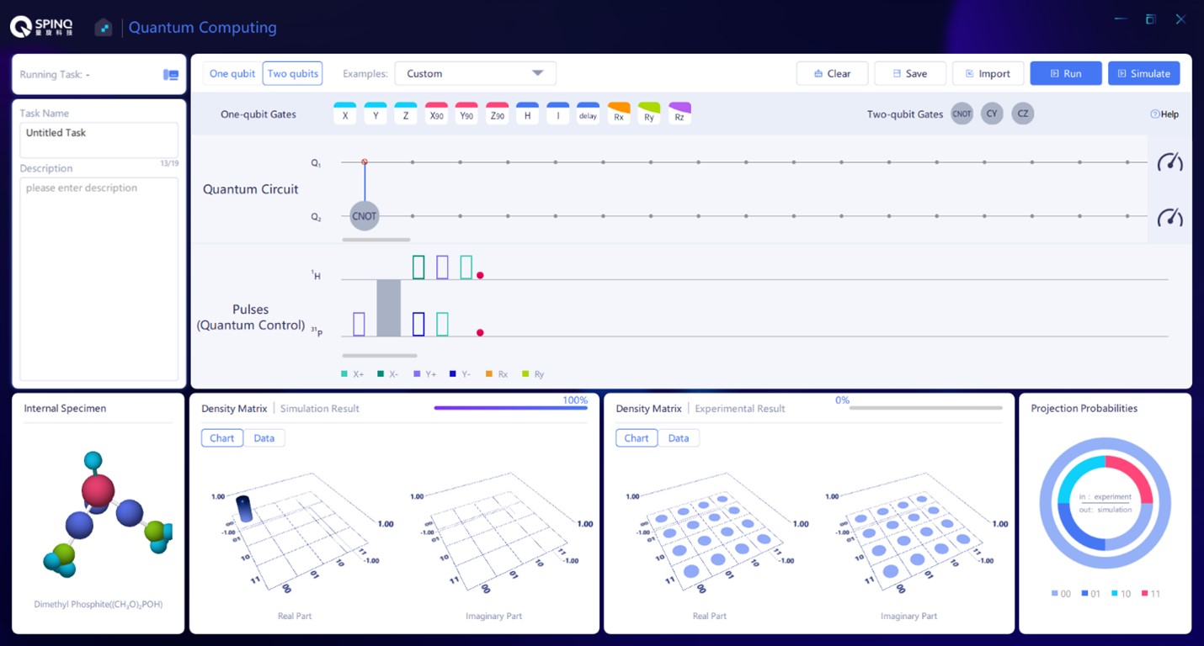Image resolution: width=1204 pixels, height=646 pixels.
Task: Select the Rz rotation gate
Action: [679, 114]
